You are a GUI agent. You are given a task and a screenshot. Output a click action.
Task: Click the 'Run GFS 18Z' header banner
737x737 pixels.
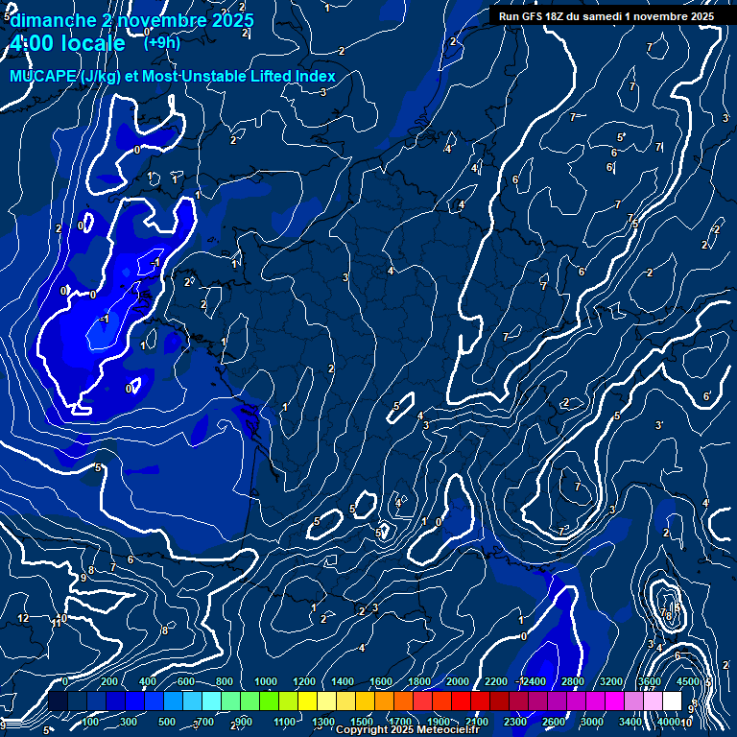[x=606, y=16]
